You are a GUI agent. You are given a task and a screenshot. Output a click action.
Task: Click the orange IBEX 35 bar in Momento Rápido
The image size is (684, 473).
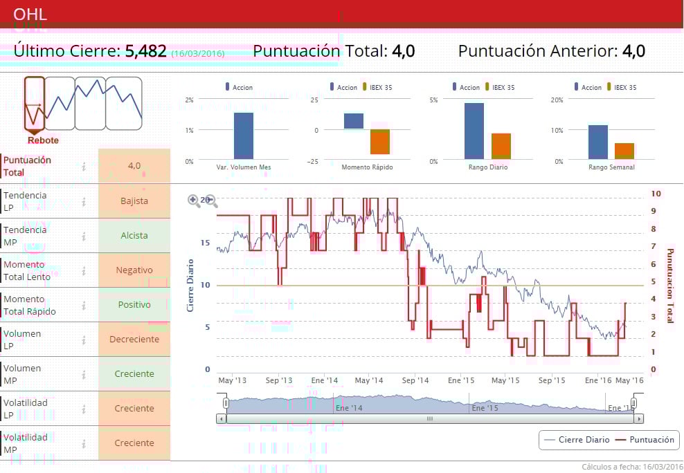[380, 142]
